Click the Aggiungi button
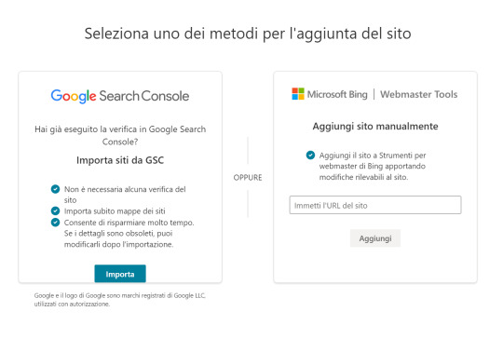This screenshot has width=503, height=339. (x=375, y=238)
